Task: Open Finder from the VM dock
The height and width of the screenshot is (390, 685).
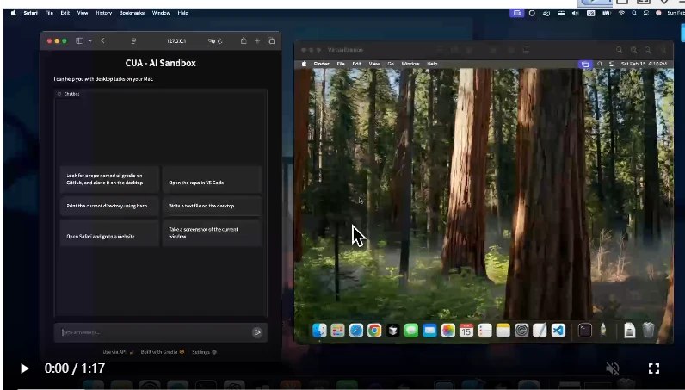Action: [x=319, y=330]
